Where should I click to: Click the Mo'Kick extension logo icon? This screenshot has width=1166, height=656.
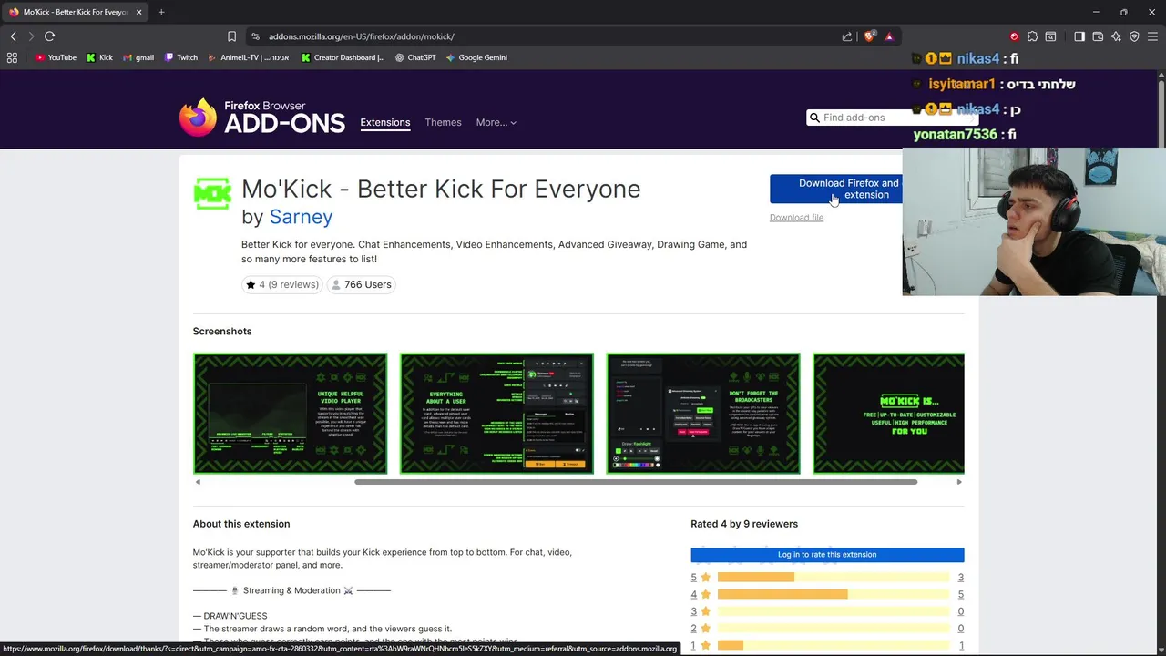(x=212, y=194)
